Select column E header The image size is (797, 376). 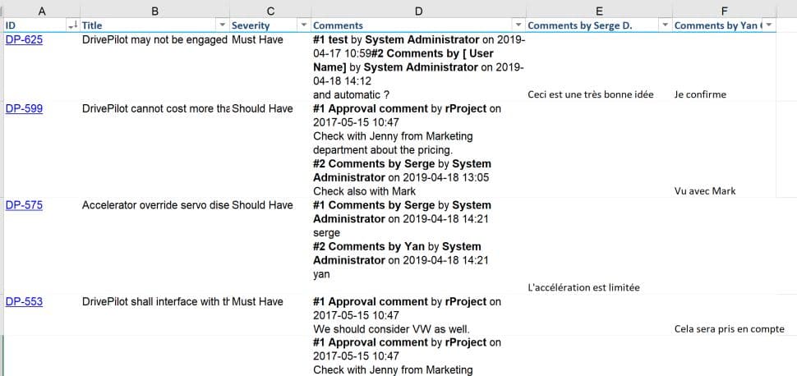coord(598,10)
